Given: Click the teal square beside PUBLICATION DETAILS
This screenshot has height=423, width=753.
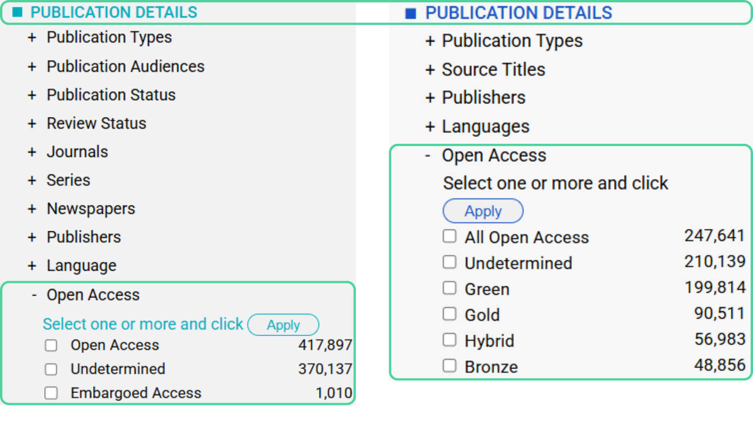Looking at the screenshot, I should tap(17, 12).
